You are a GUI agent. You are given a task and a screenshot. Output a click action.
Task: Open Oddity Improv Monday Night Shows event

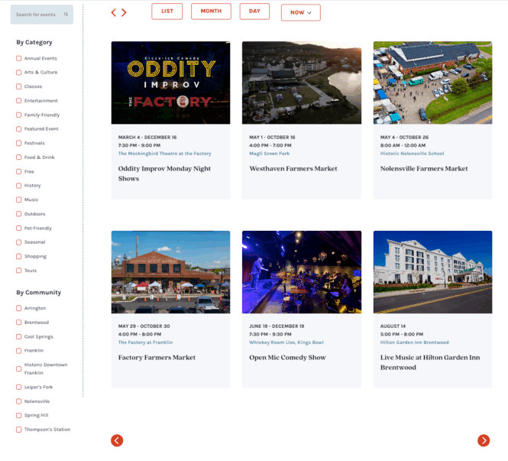[x=164, y=174]
